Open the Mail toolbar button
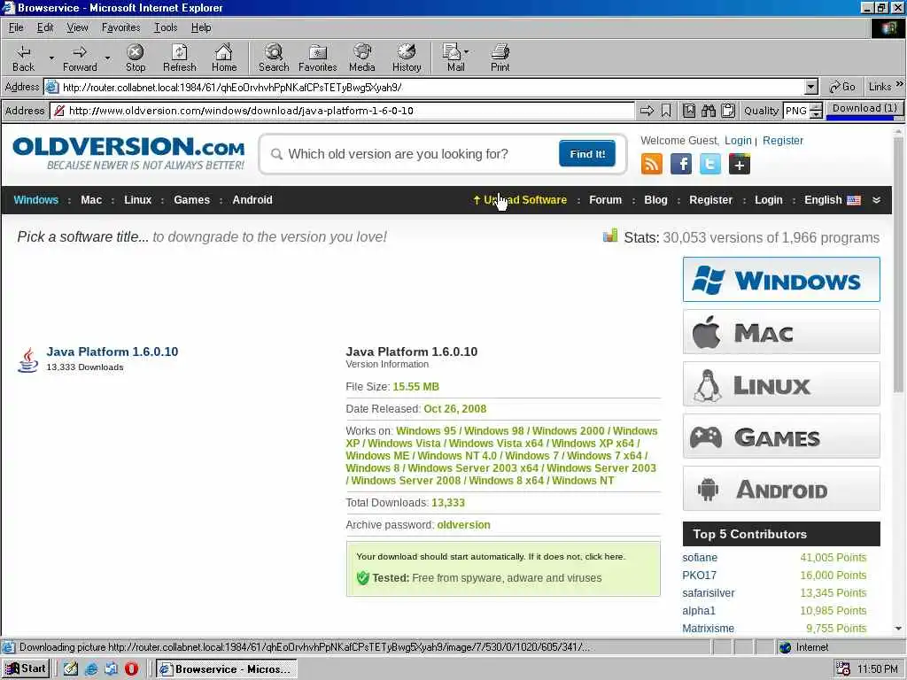The image size is (907, 680). [x=453, y=58]
